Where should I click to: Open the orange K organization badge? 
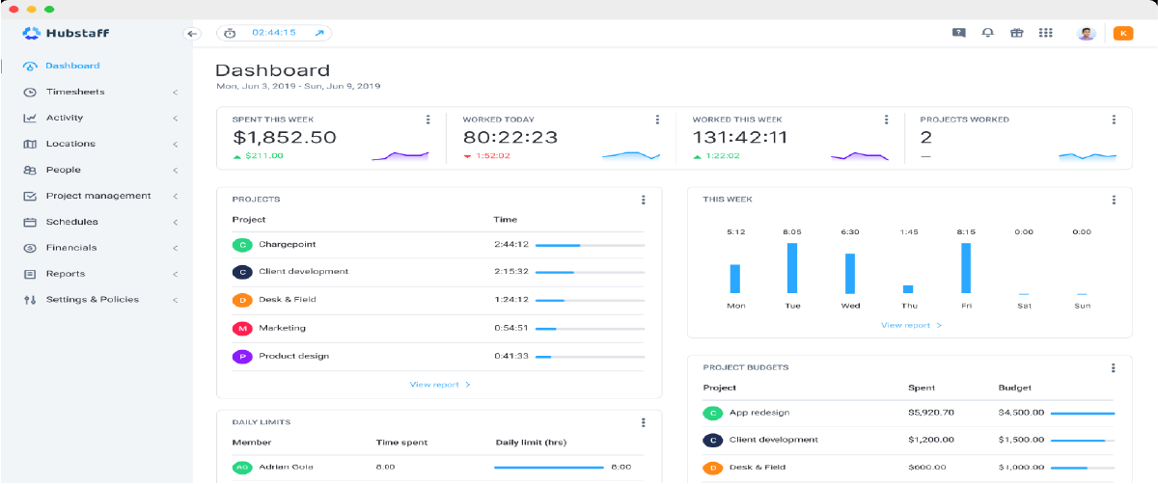[1123, 33]
